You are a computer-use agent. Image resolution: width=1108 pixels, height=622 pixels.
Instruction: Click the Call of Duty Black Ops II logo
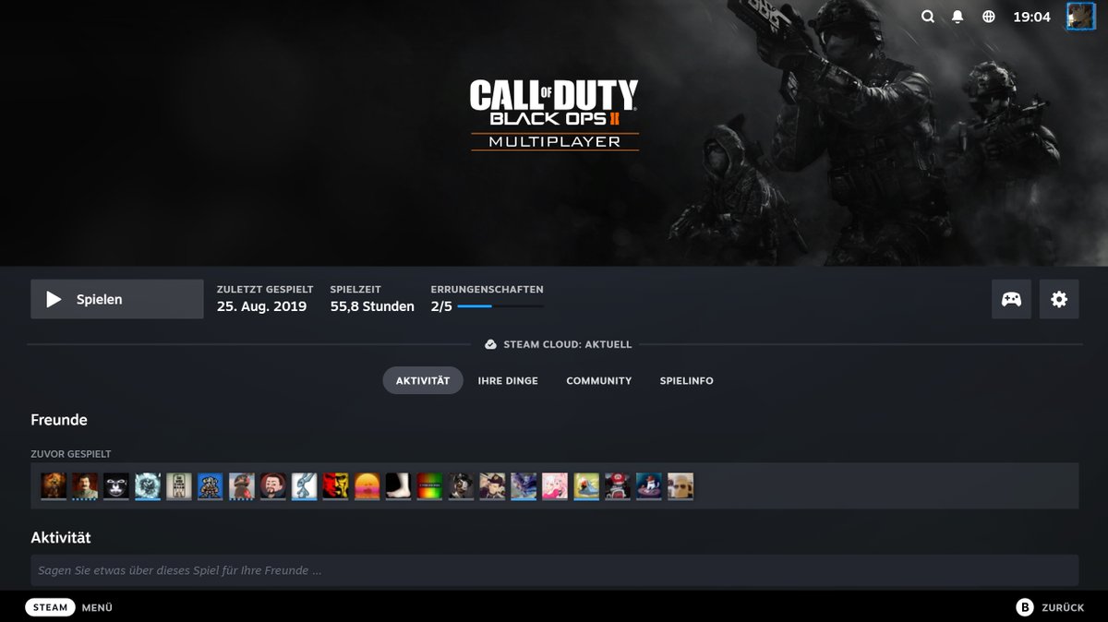(x=554, y=114)
